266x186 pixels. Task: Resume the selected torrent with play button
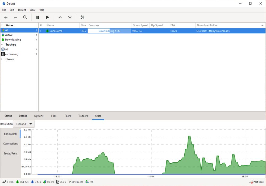coord(47,17)
